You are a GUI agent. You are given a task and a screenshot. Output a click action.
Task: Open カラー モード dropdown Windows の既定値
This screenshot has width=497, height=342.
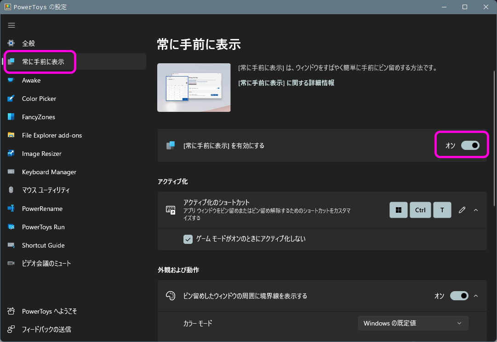click(x=413, y=323)
